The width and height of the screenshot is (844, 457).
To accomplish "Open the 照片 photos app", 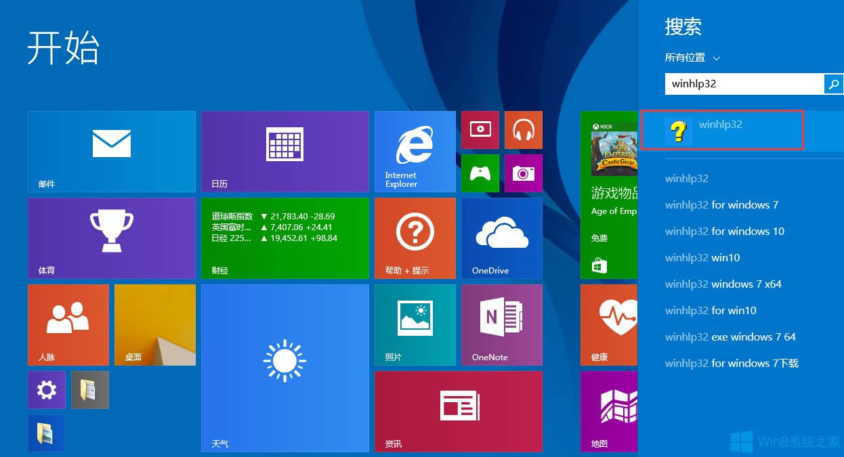I will click(415, 324).
